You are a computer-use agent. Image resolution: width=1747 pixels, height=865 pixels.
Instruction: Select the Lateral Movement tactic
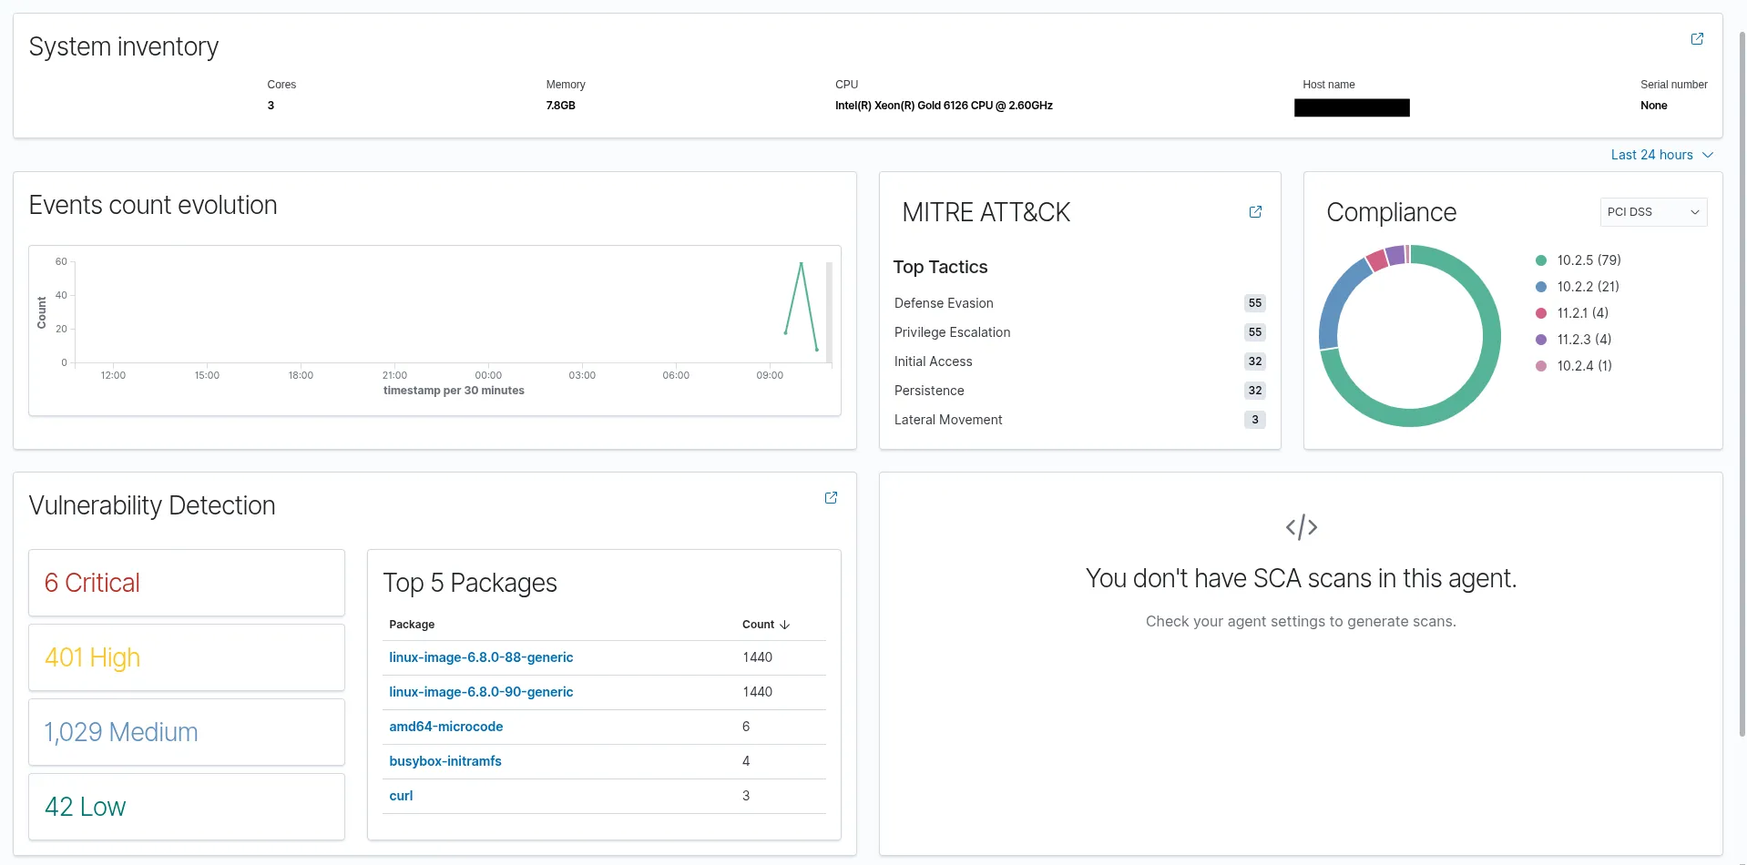pyautogui.click(x=948, y=420)
